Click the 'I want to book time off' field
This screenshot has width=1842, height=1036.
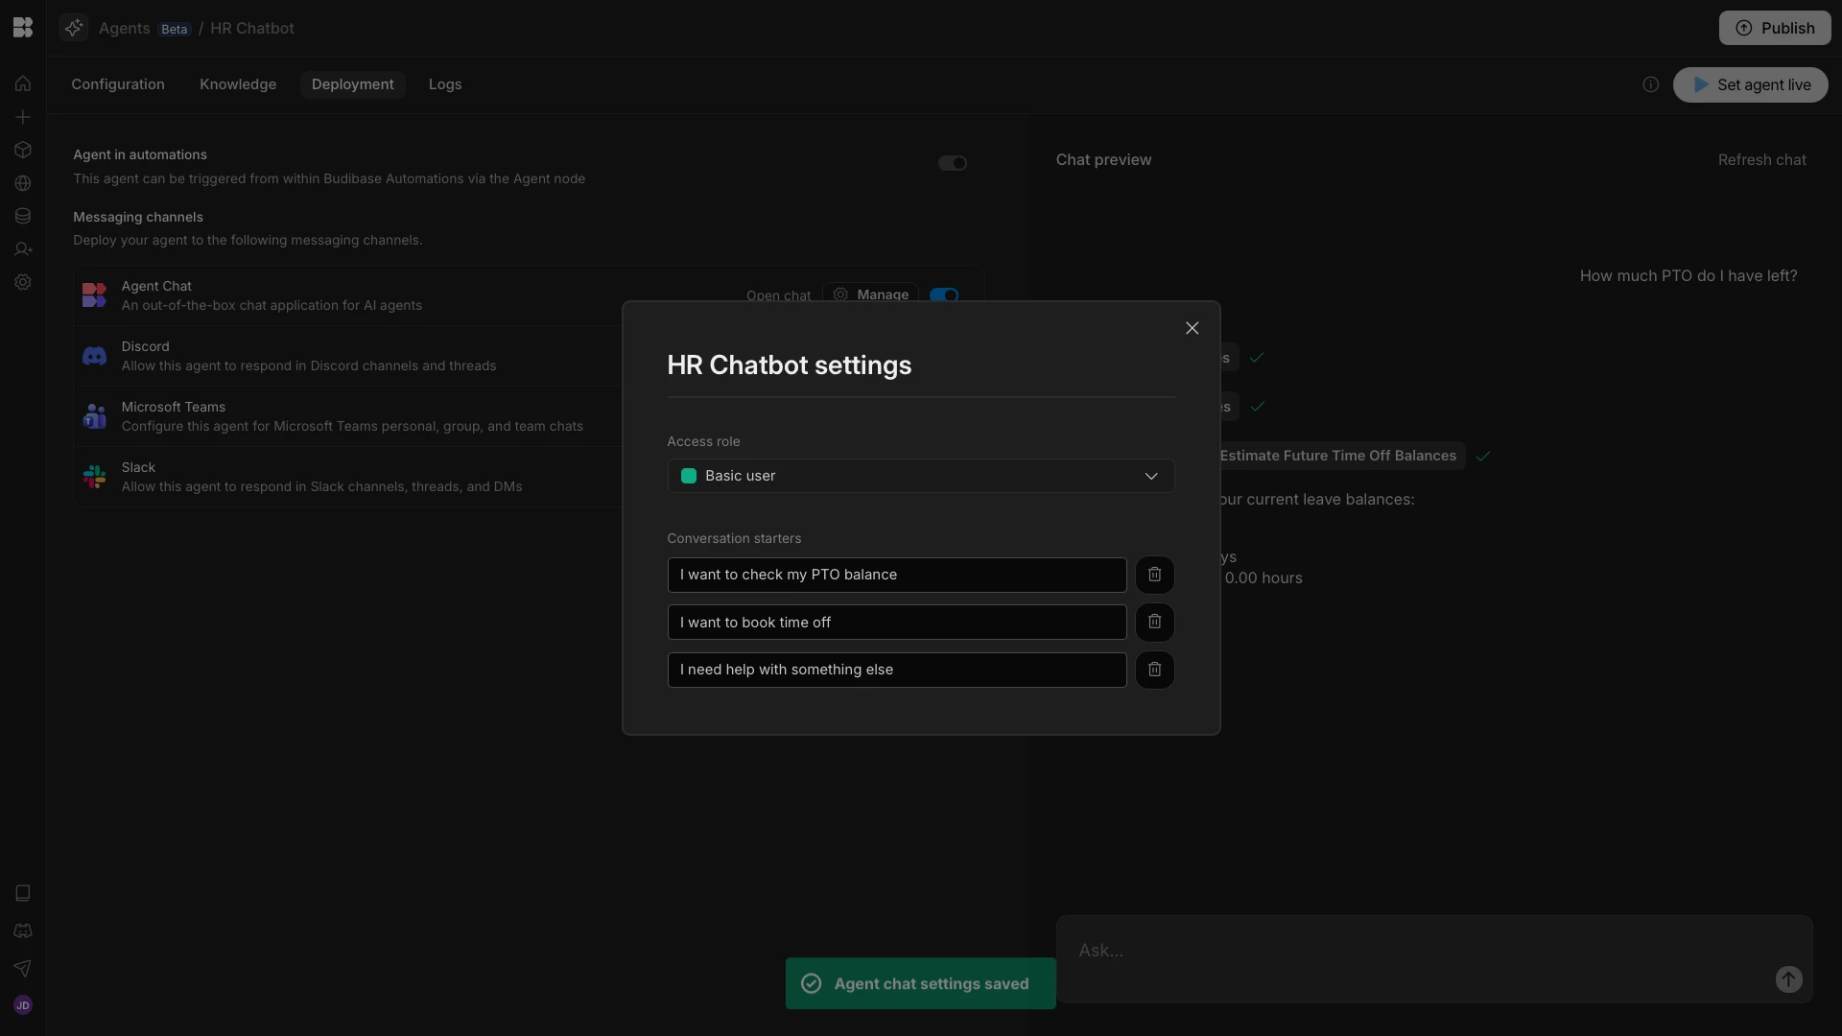[x=896, y=622]
